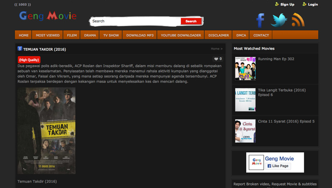Screen dimensions: 332x188
Task: Click the Facebook Like Page button
Action: (278, 166)
